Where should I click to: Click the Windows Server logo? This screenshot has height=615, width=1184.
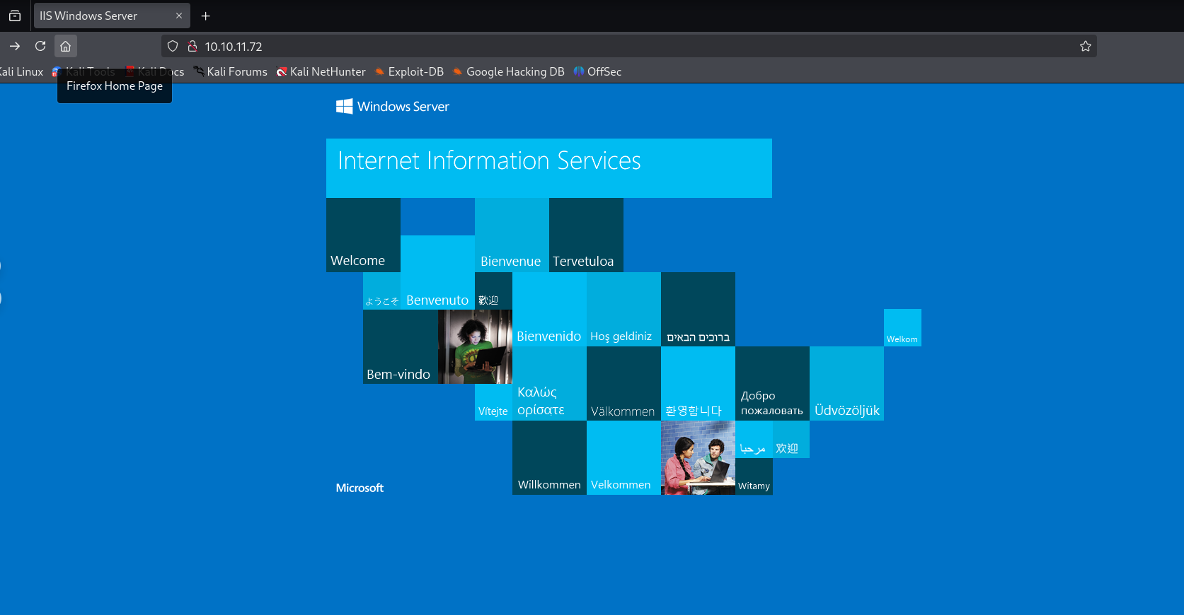tap(393, 107)
